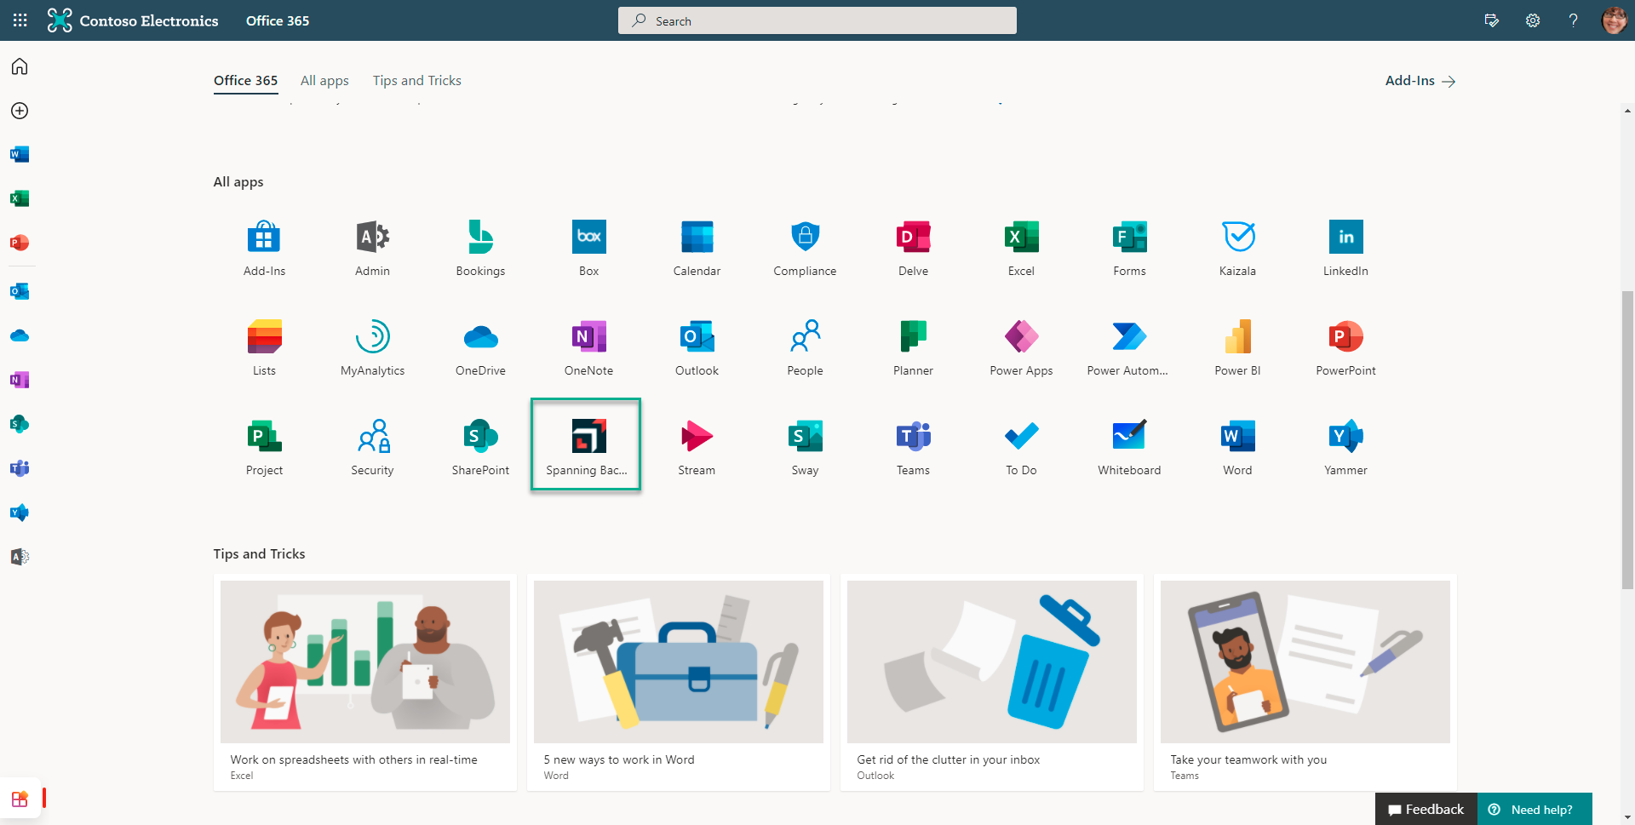This screenshot has width=1635, height=825.
Task: Open the People app
Action: coord(805,347)
